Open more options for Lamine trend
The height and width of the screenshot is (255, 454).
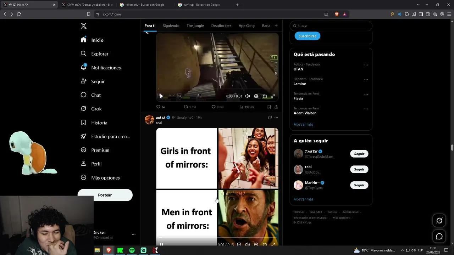point(366,80)
